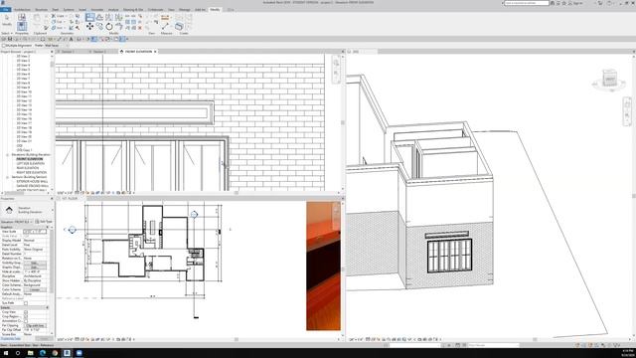
Task: Switch to the Annotate ribbon tab
Action: point(97,9)
